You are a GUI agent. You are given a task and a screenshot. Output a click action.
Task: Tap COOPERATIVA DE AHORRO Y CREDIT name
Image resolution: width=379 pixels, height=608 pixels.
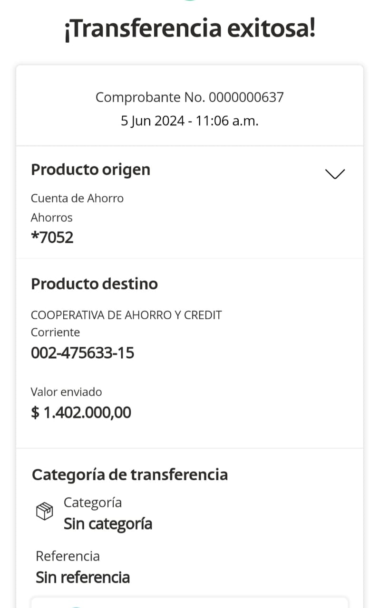coord(126,315)
